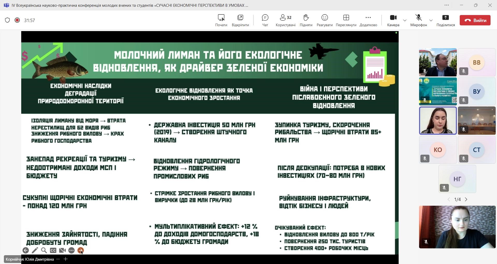Image resolution: width=497 pixels, height=264 pixels.
Task: Expand camera device options arrow
Action: 405,20
